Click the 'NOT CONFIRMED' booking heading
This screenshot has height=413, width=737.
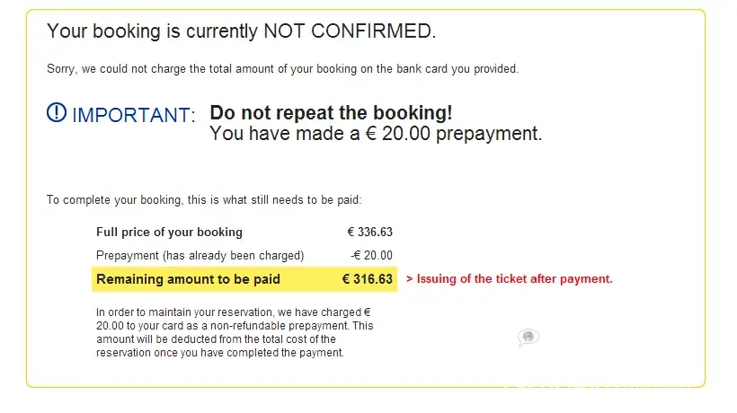coord(349,31)
